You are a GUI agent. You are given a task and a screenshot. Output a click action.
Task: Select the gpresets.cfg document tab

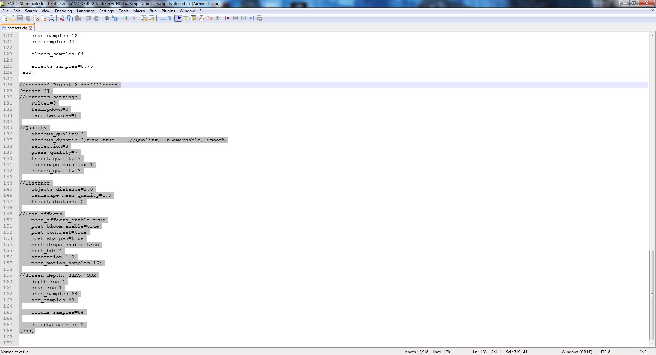[17, 28]
